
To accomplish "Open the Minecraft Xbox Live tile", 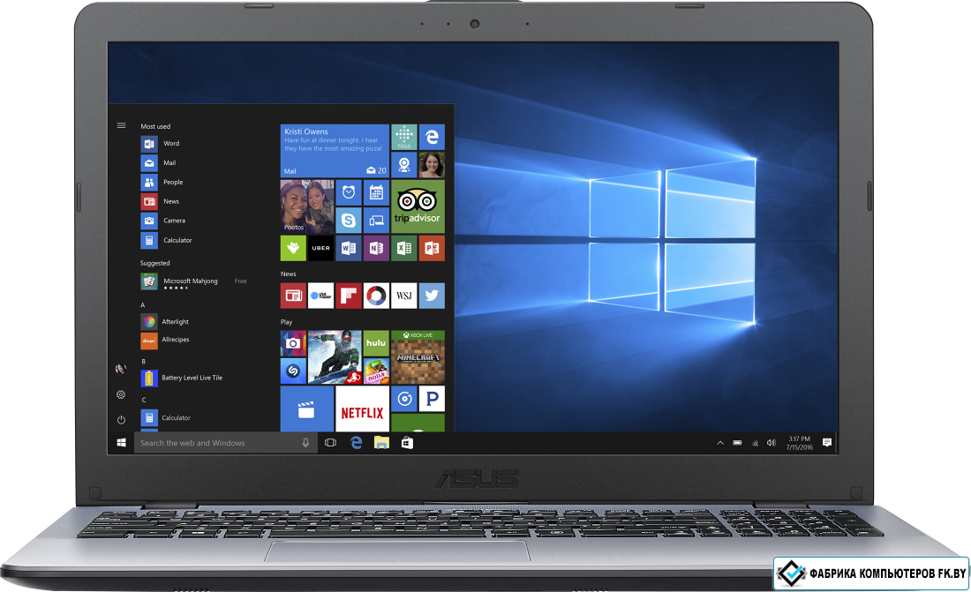I will (418, 357).
